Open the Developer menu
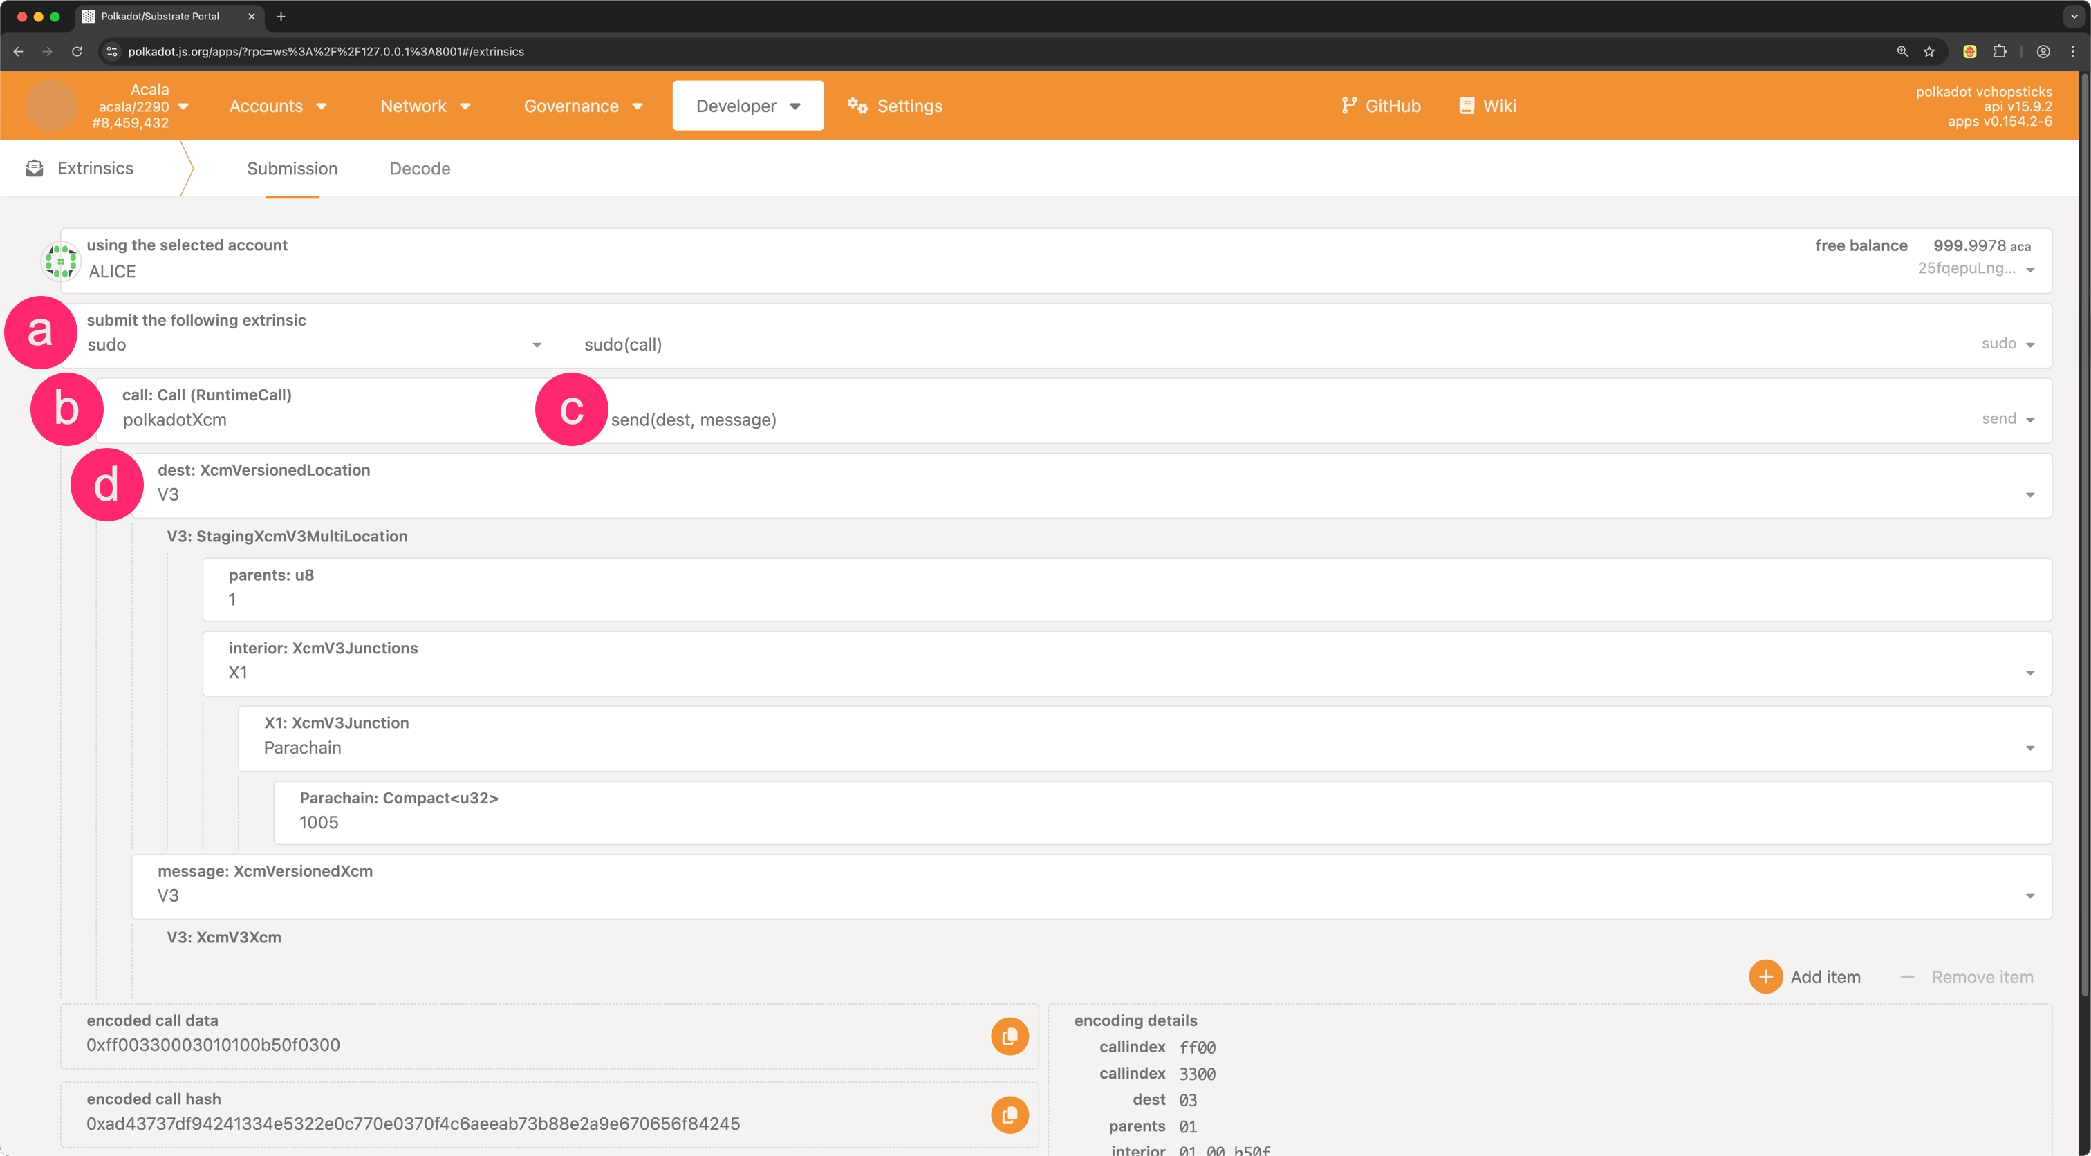The height and width of the screenshot is (1156, 2091). coord(747,106)
